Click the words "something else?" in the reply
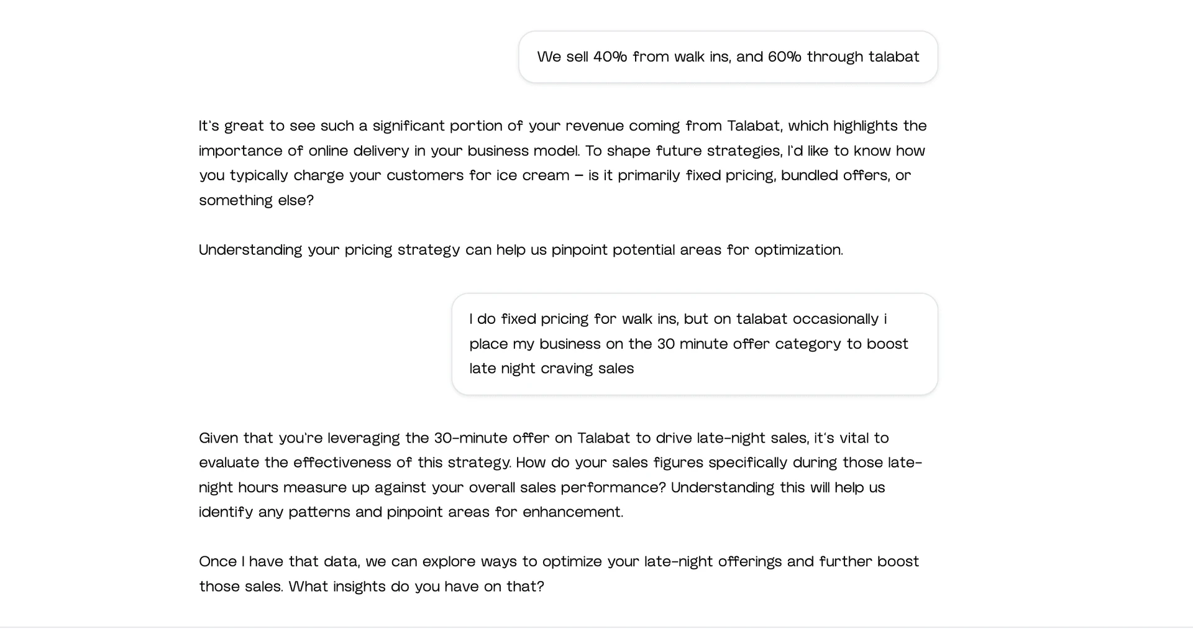This screenshot has height=629, width=1193. coord(256,201)
